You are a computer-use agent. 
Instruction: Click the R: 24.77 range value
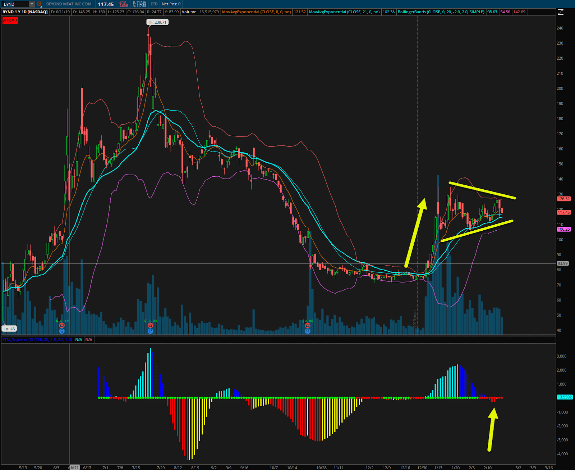pos(154,12)
